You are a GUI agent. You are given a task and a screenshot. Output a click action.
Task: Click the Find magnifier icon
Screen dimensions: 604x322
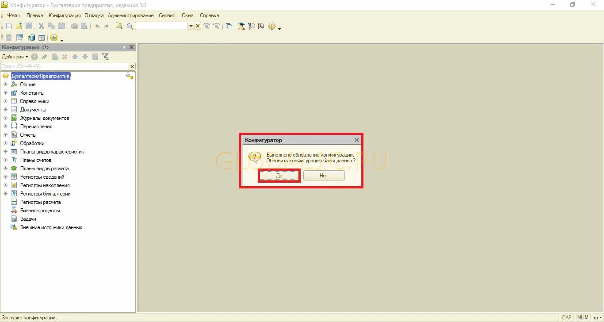point(130,26)
